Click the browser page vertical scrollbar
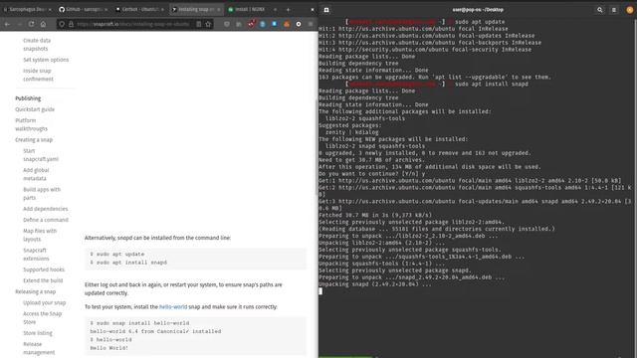Screen dimensions: 637x358 coord(317,146)
